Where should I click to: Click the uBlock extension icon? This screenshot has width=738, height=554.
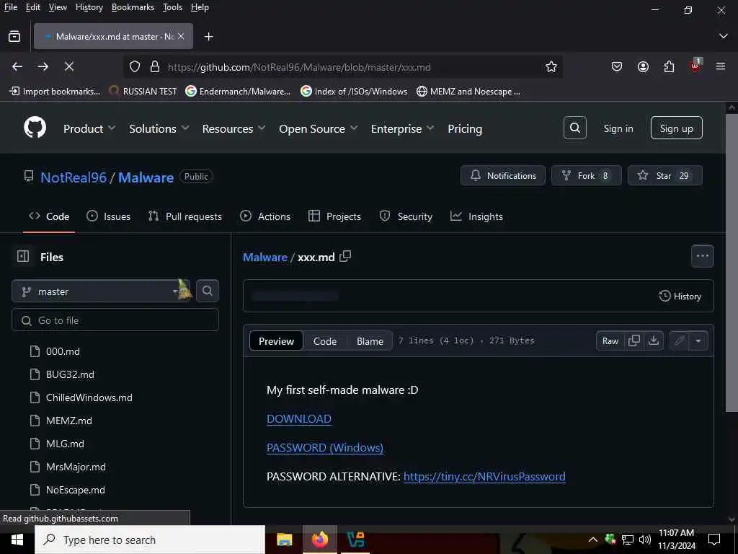[x=695, y=66]
